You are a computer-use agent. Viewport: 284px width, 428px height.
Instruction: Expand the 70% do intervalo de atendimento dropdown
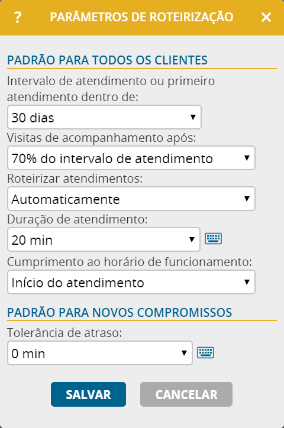pos(131,158)
